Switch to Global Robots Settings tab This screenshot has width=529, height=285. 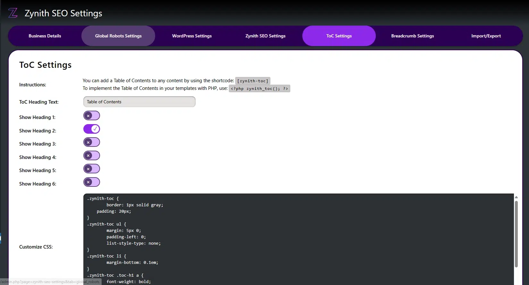pyautogui.click(x=118, y=36)
